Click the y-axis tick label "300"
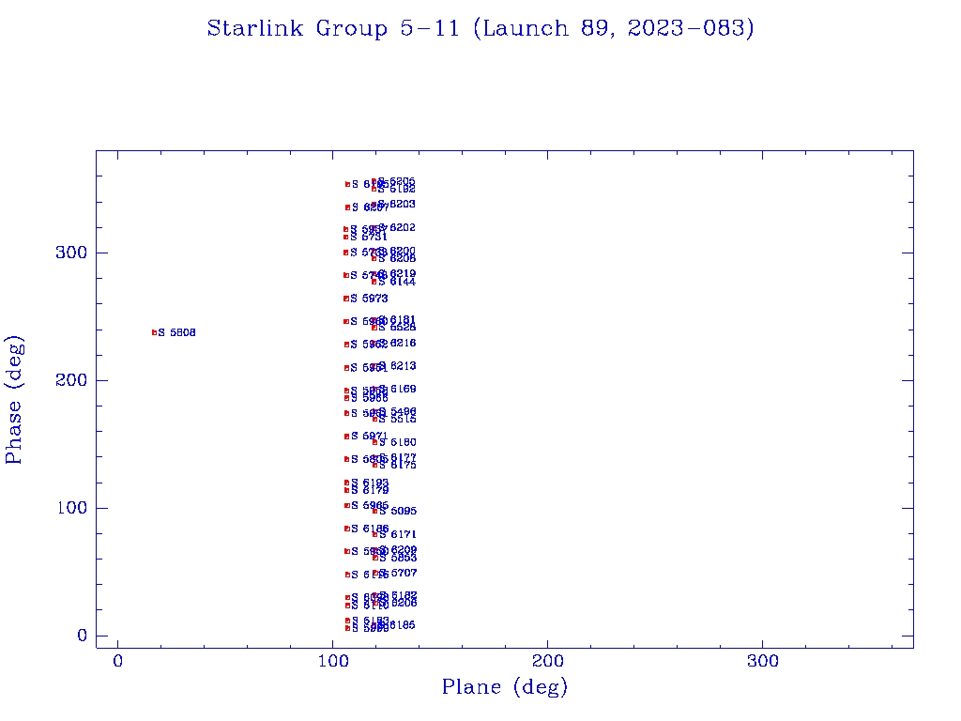 (x=71, y=253)
